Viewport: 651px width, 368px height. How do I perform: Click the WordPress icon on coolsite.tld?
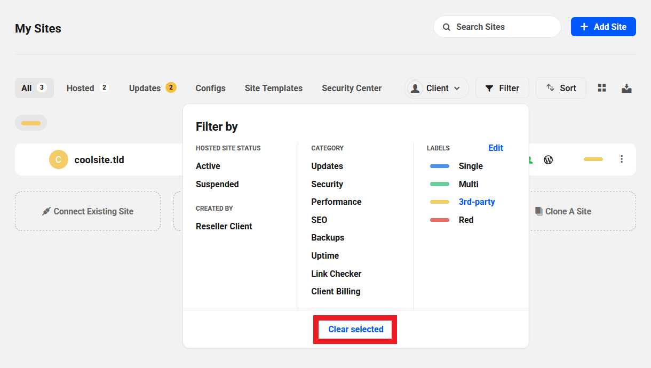548,159
